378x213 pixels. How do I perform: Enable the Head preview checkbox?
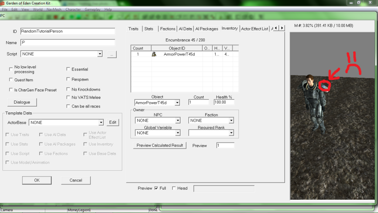(x=174, y=188)
